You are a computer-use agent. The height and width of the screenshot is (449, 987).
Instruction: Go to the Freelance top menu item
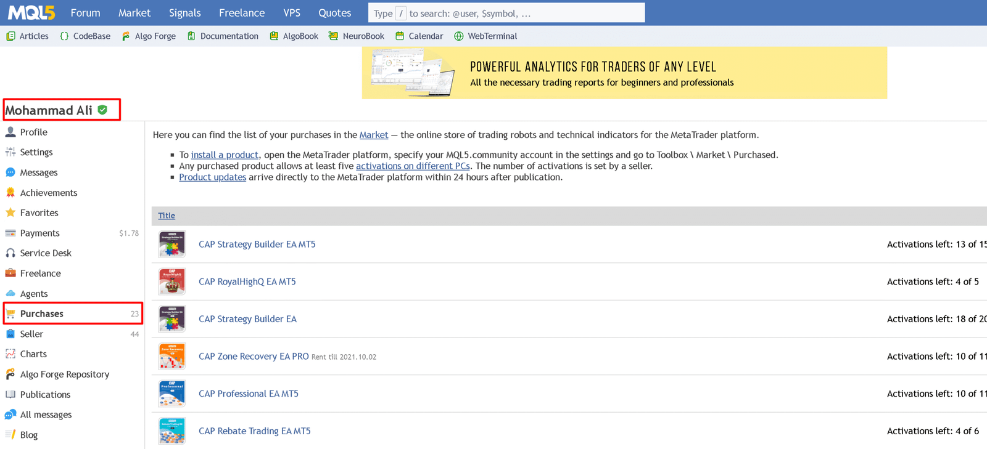pos(241,13)
